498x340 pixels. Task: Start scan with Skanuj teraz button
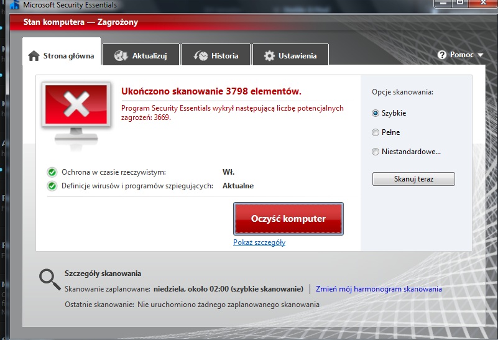413,179
